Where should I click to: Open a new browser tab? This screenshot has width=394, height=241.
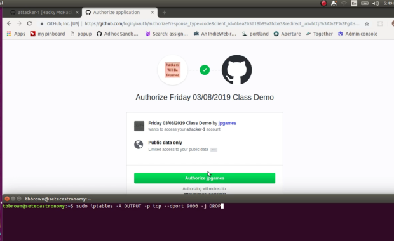165,12
